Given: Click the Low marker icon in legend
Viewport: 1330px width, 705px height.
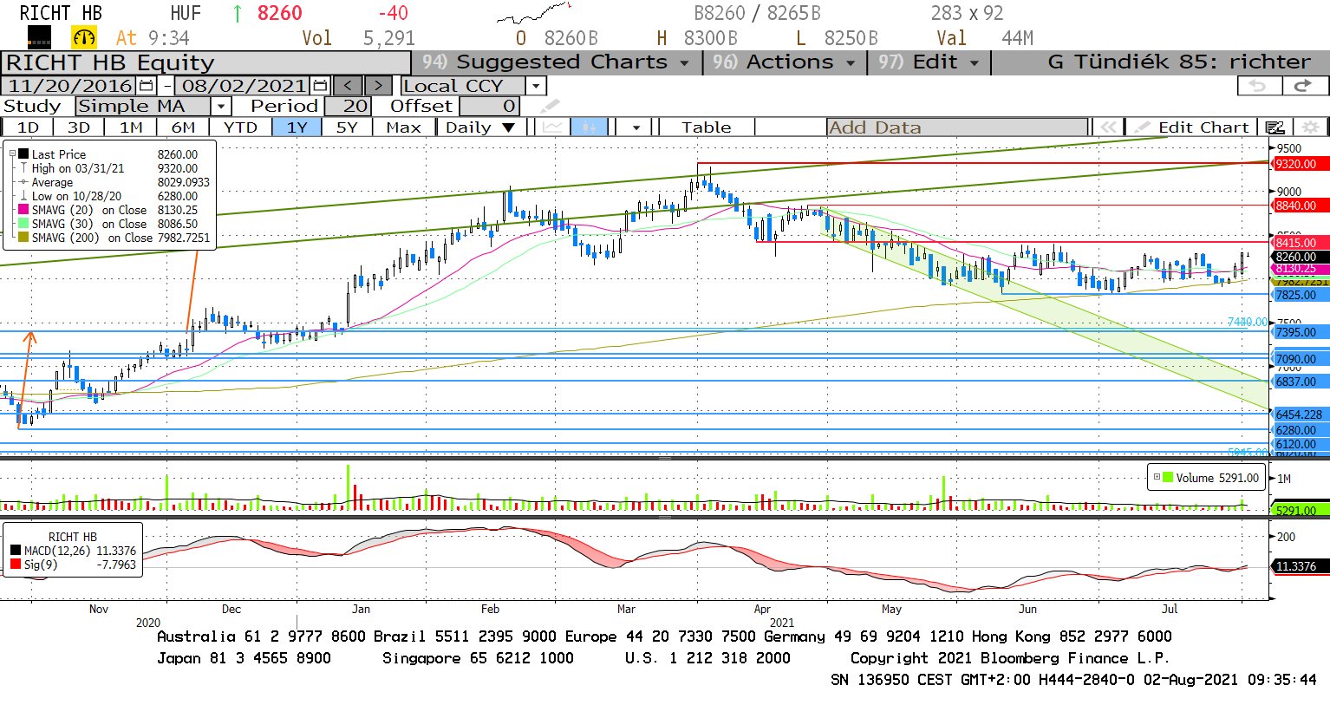Looking at the screenshot, I should [24, 196].
